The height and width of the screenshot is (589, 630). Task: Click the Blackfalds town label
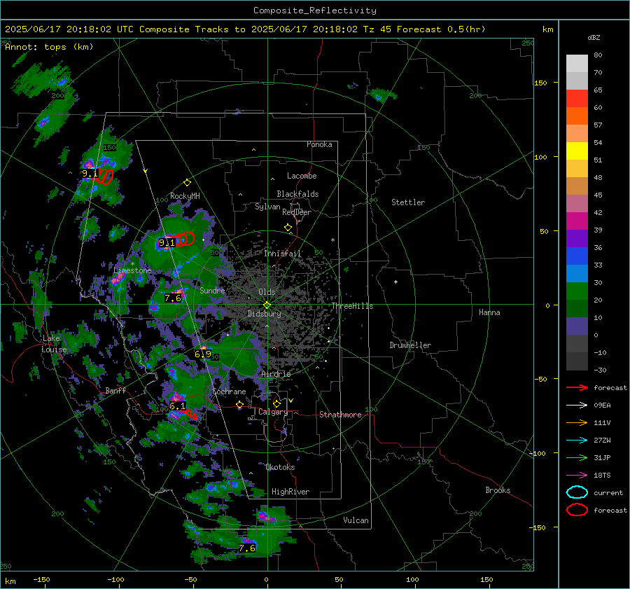coord(297,194)
